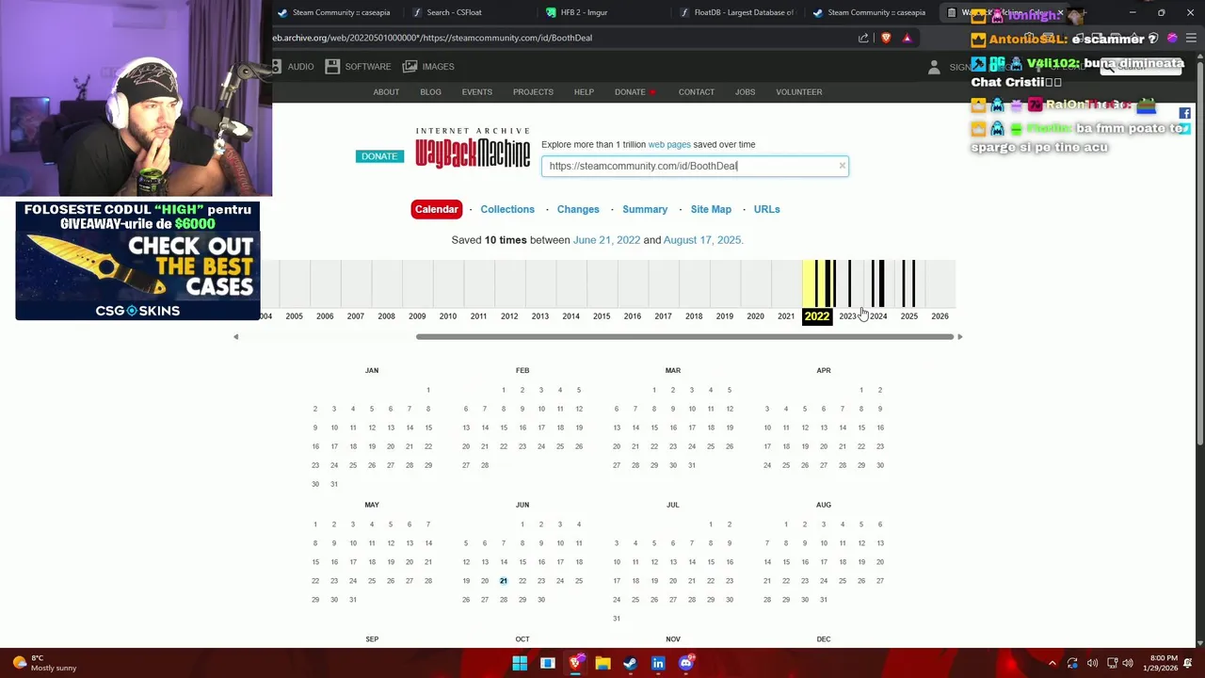Open the PROJECTS menu link
The image size is (1205, 678).
[533, 92]
